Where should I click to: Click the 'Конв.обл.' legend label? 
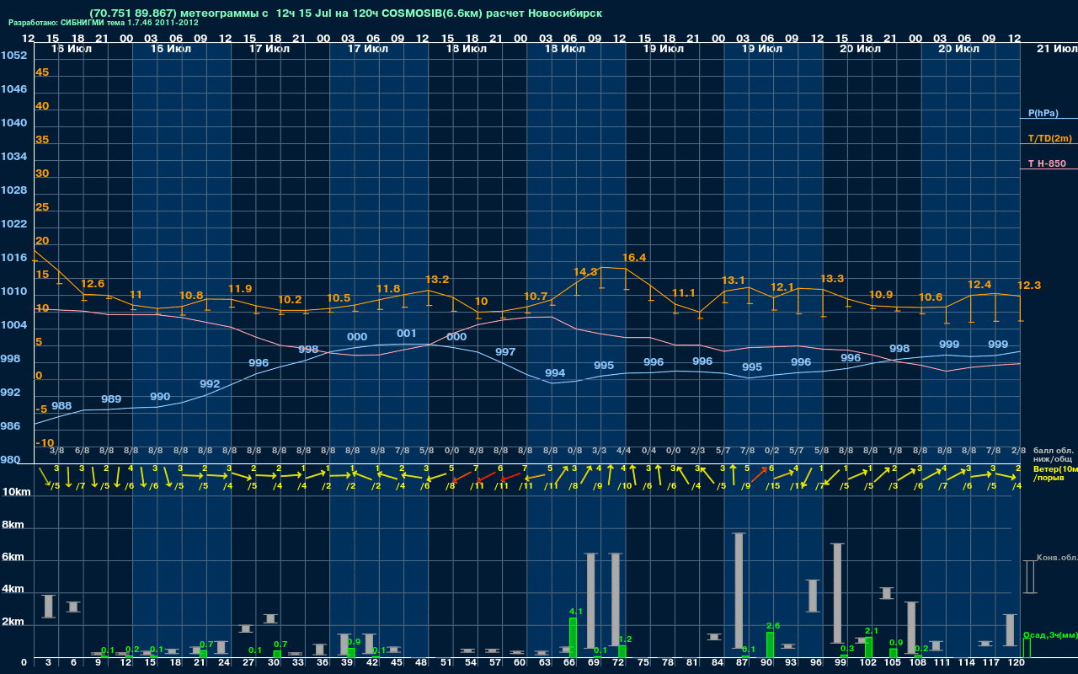tap(1057, 558)
